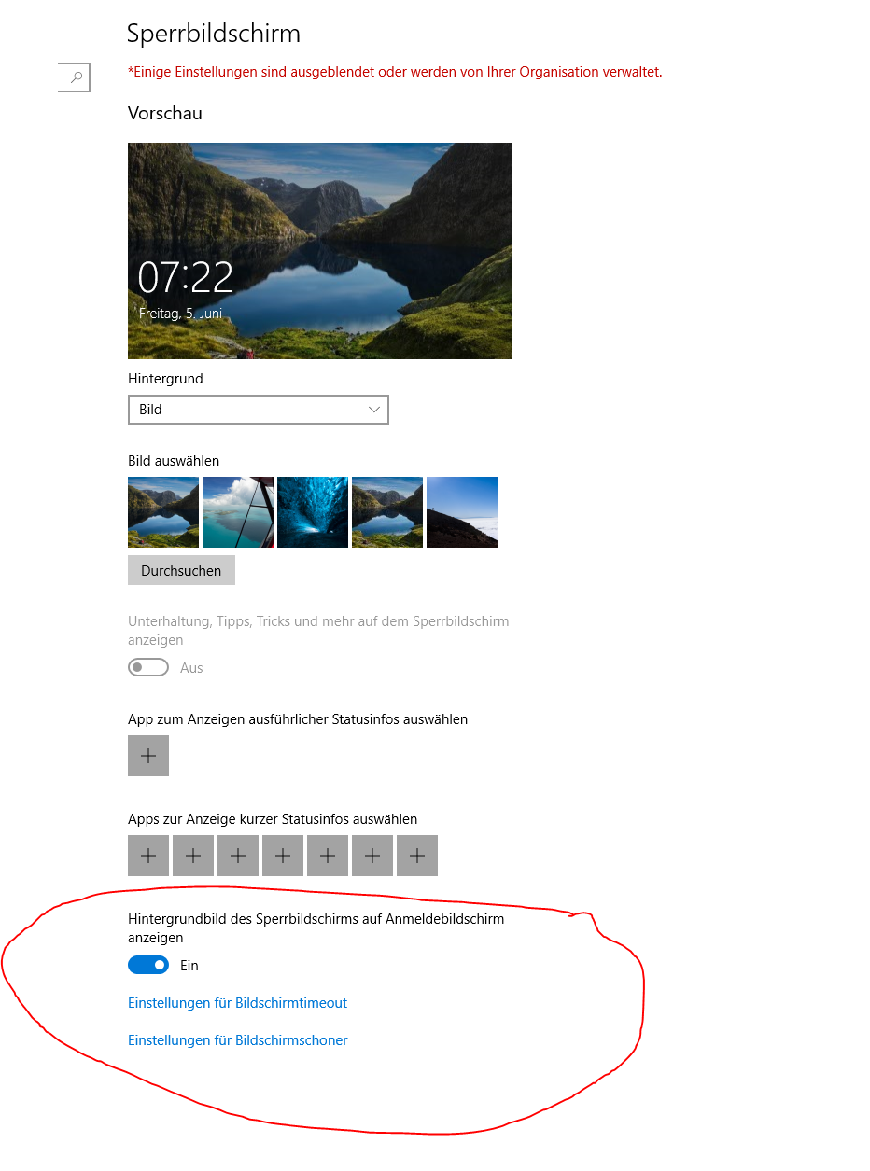The image size is (870, 1171).
Task: Add app for ausführlicher Statusinfos plus button
Action: coord(148,756)
